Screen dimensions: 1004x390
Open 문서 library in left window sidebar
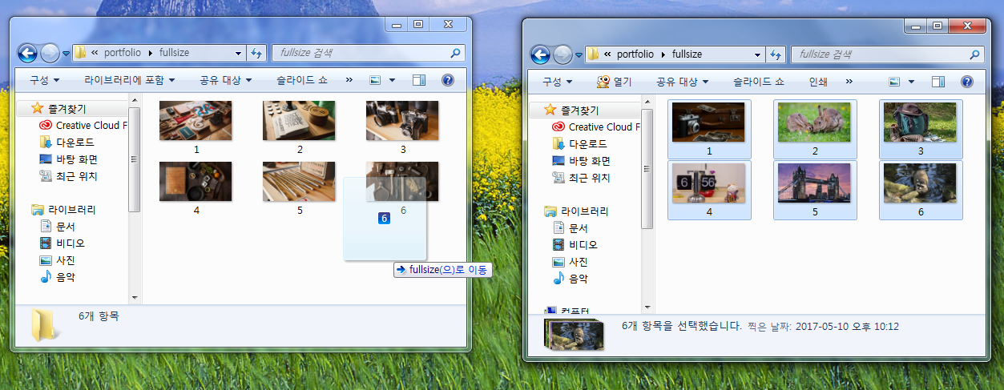[x=67, y=227]
